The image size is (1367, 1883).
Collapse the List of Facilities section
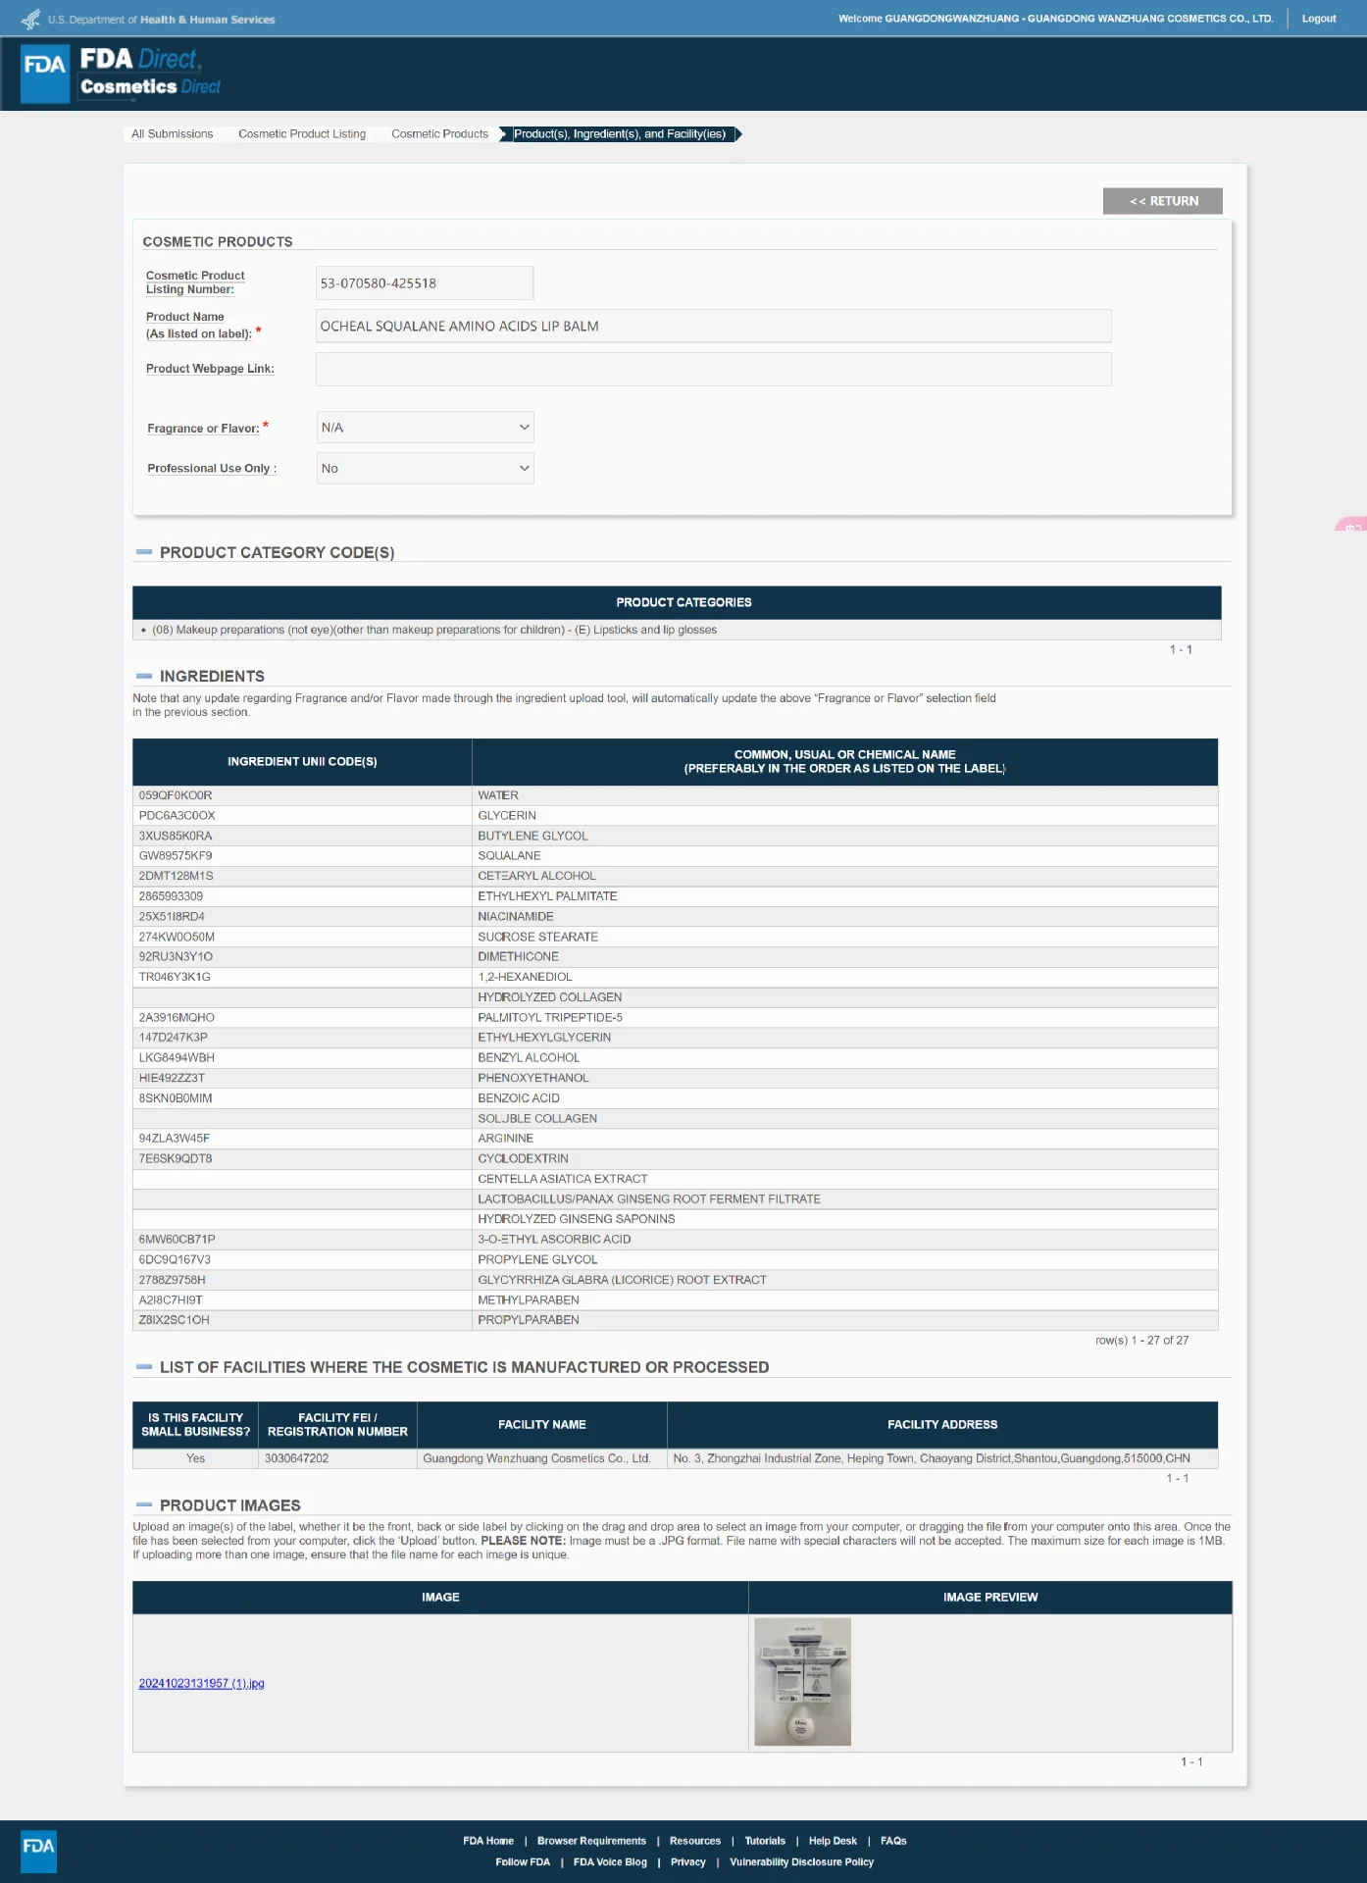coord(144,1366)
